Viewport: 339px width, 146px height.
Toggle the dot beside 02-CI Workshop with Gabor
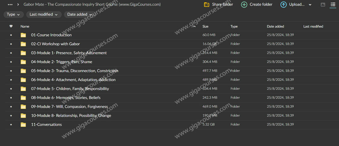[x=11, y=44]
